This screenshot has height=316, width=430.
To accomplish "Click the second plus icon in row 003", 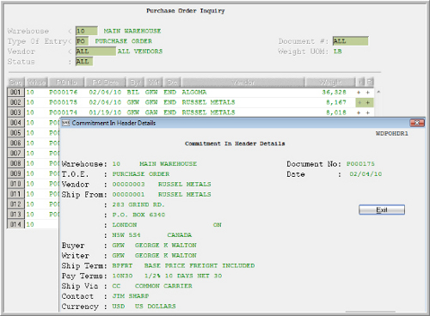I will [x=368, y=112].
